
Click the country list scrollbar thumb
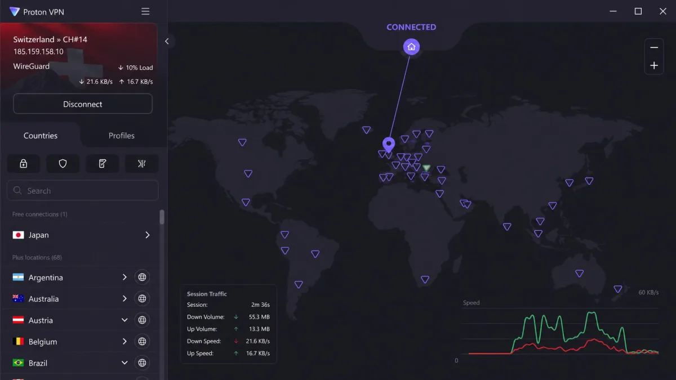(x=162, y=217)
